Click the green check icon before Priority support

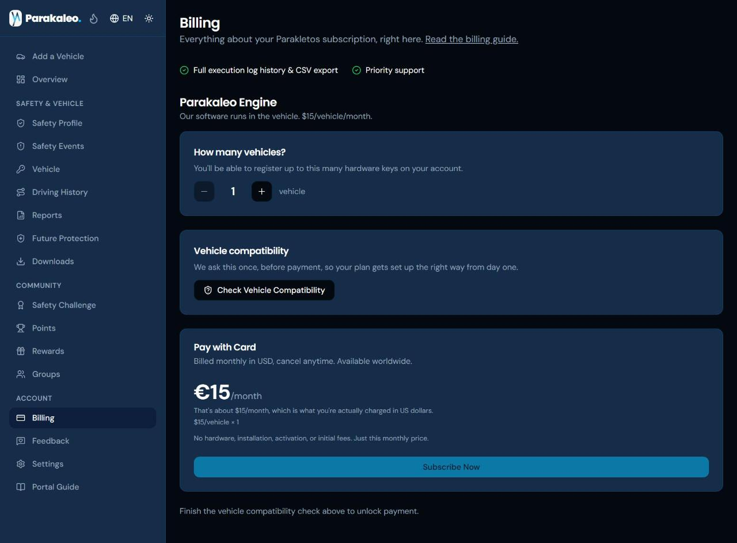356,70
